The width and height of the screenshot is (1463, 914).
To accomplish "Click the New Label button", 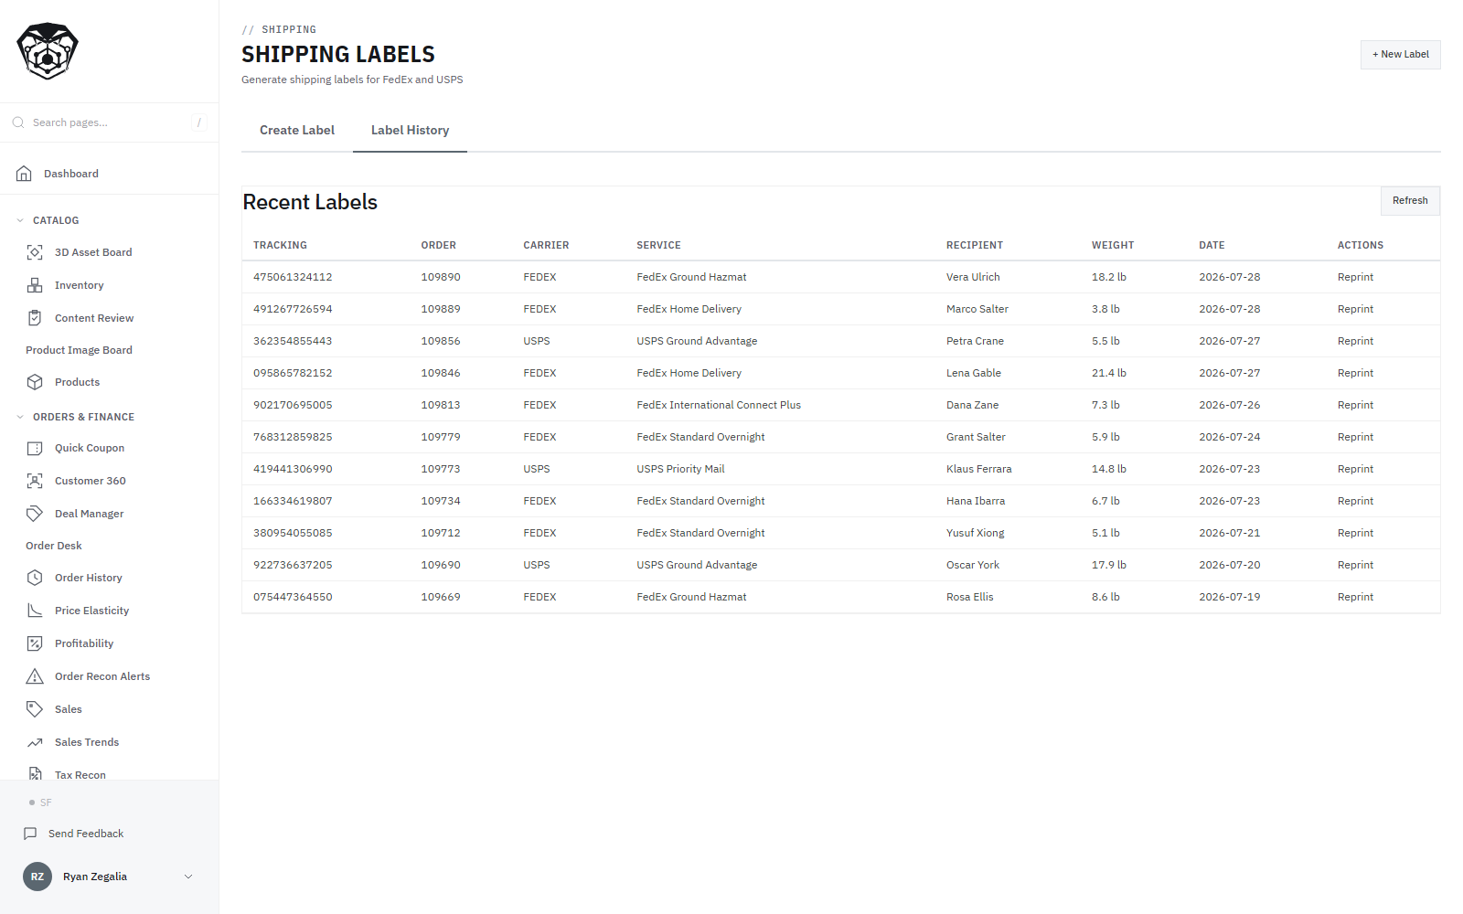I will tap(1400, 55).
